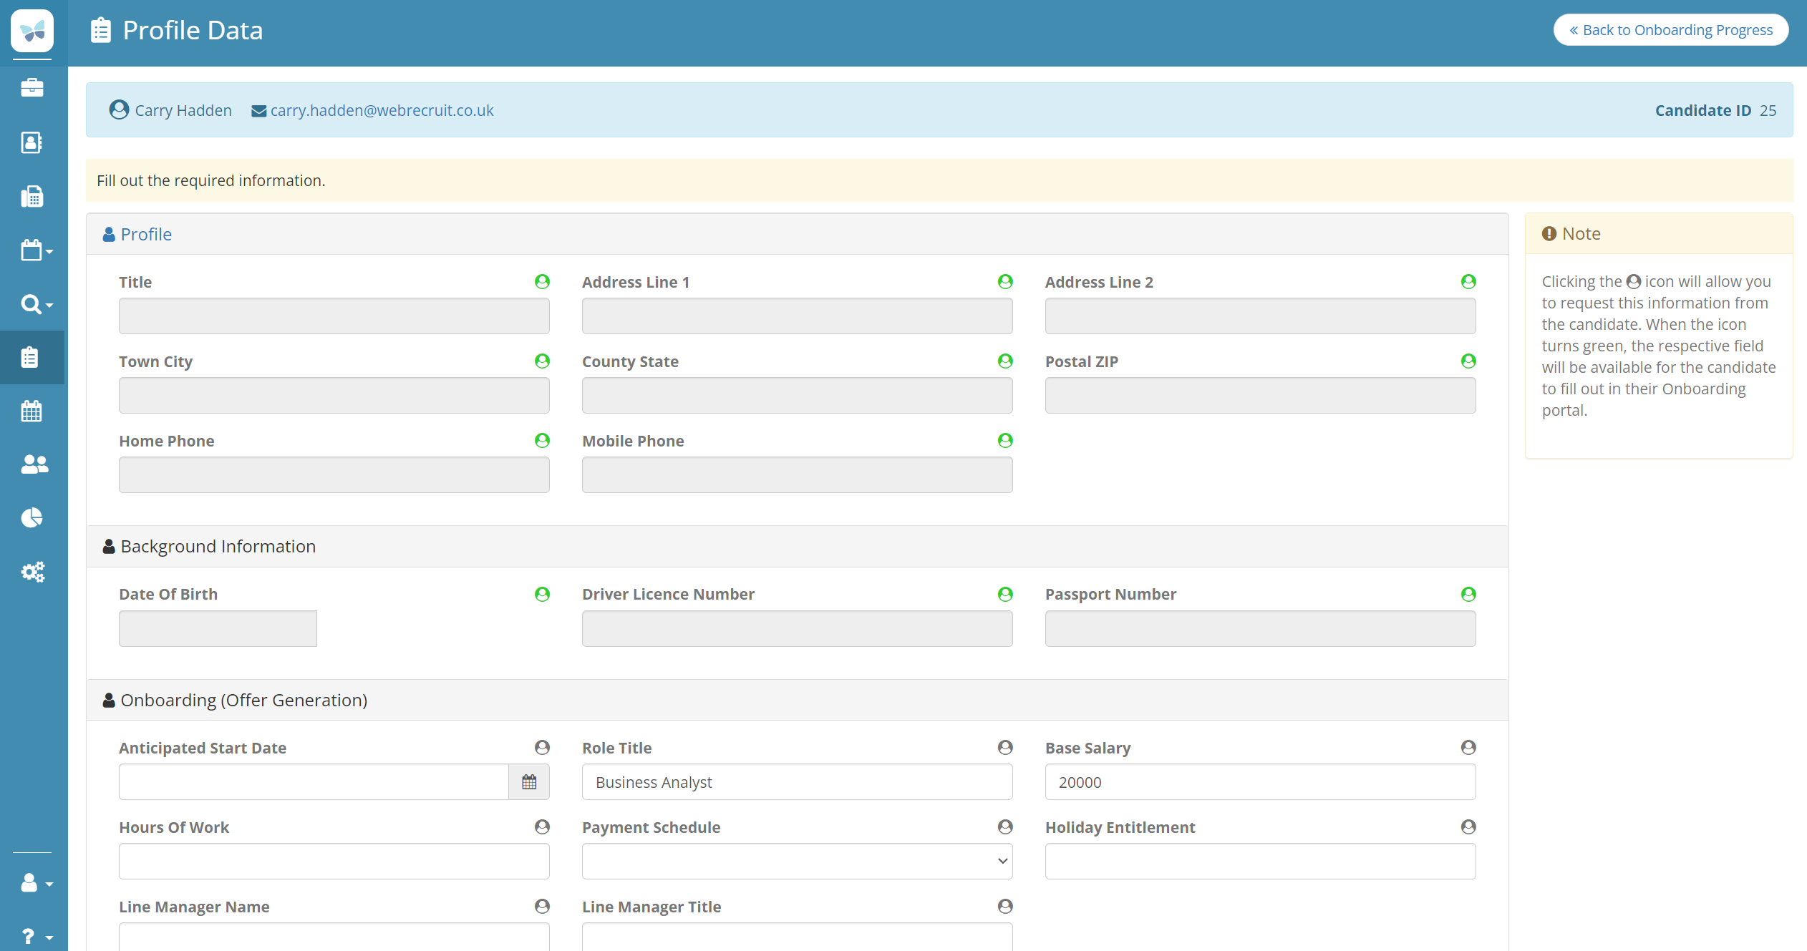Click into the Role Title field
This screenshot has width=1807, height=951.
click(797, 782)
